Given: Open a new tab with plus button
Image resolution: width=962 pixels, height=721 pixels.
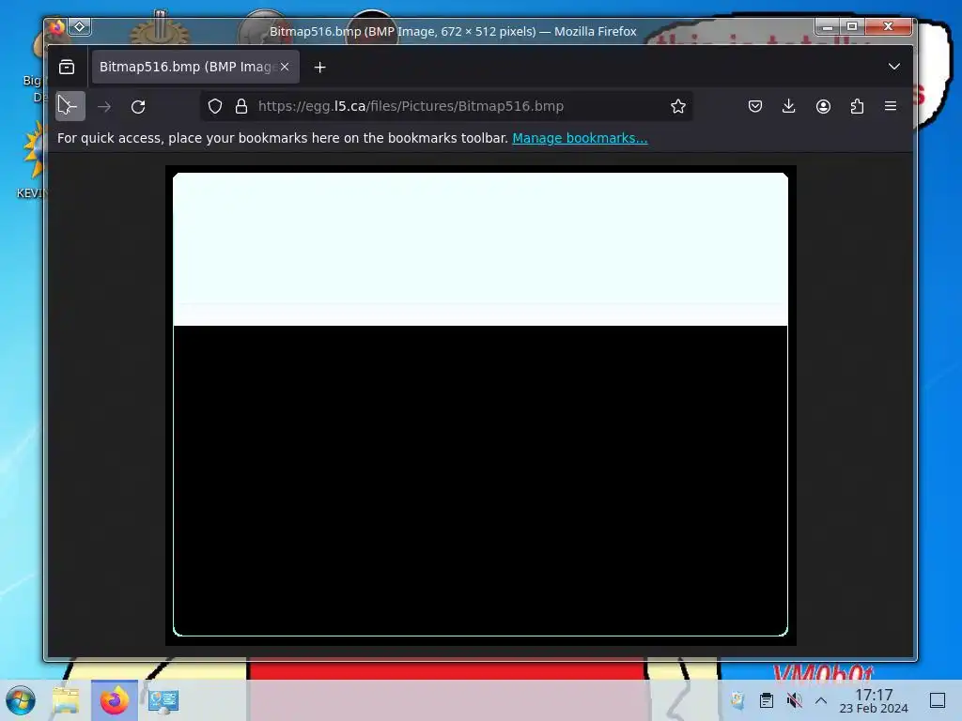Looking at the screenshot, I should pos(319,67).
